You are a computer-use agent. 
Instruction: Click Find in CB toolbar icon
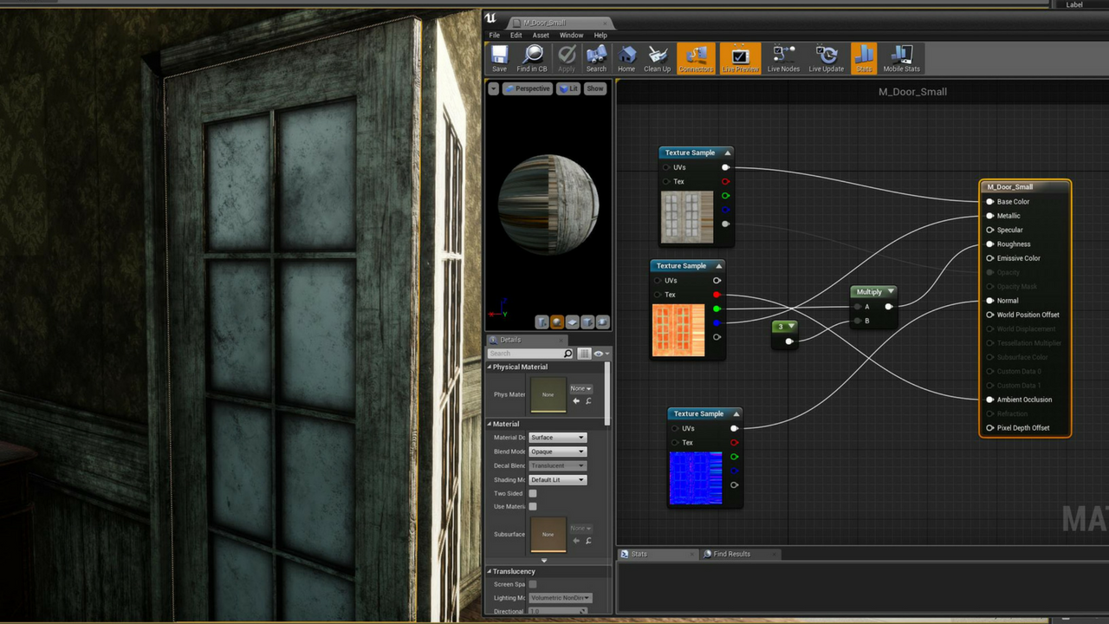point(532,58)
